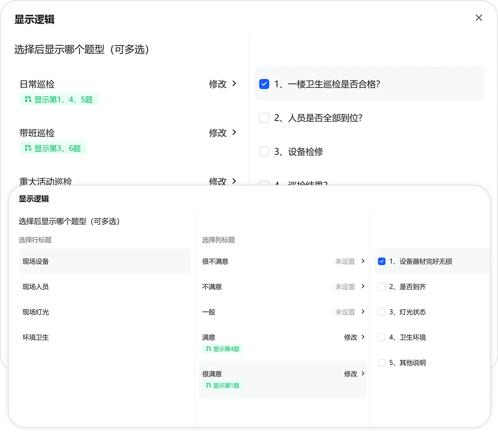Select column title 很满意
Screen dimensions: 498x435
coord(212,374)
